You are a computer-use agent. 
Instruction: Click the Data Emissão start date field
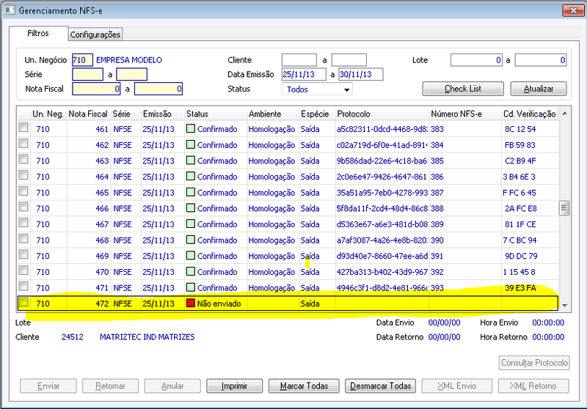(x=304, y=75)
